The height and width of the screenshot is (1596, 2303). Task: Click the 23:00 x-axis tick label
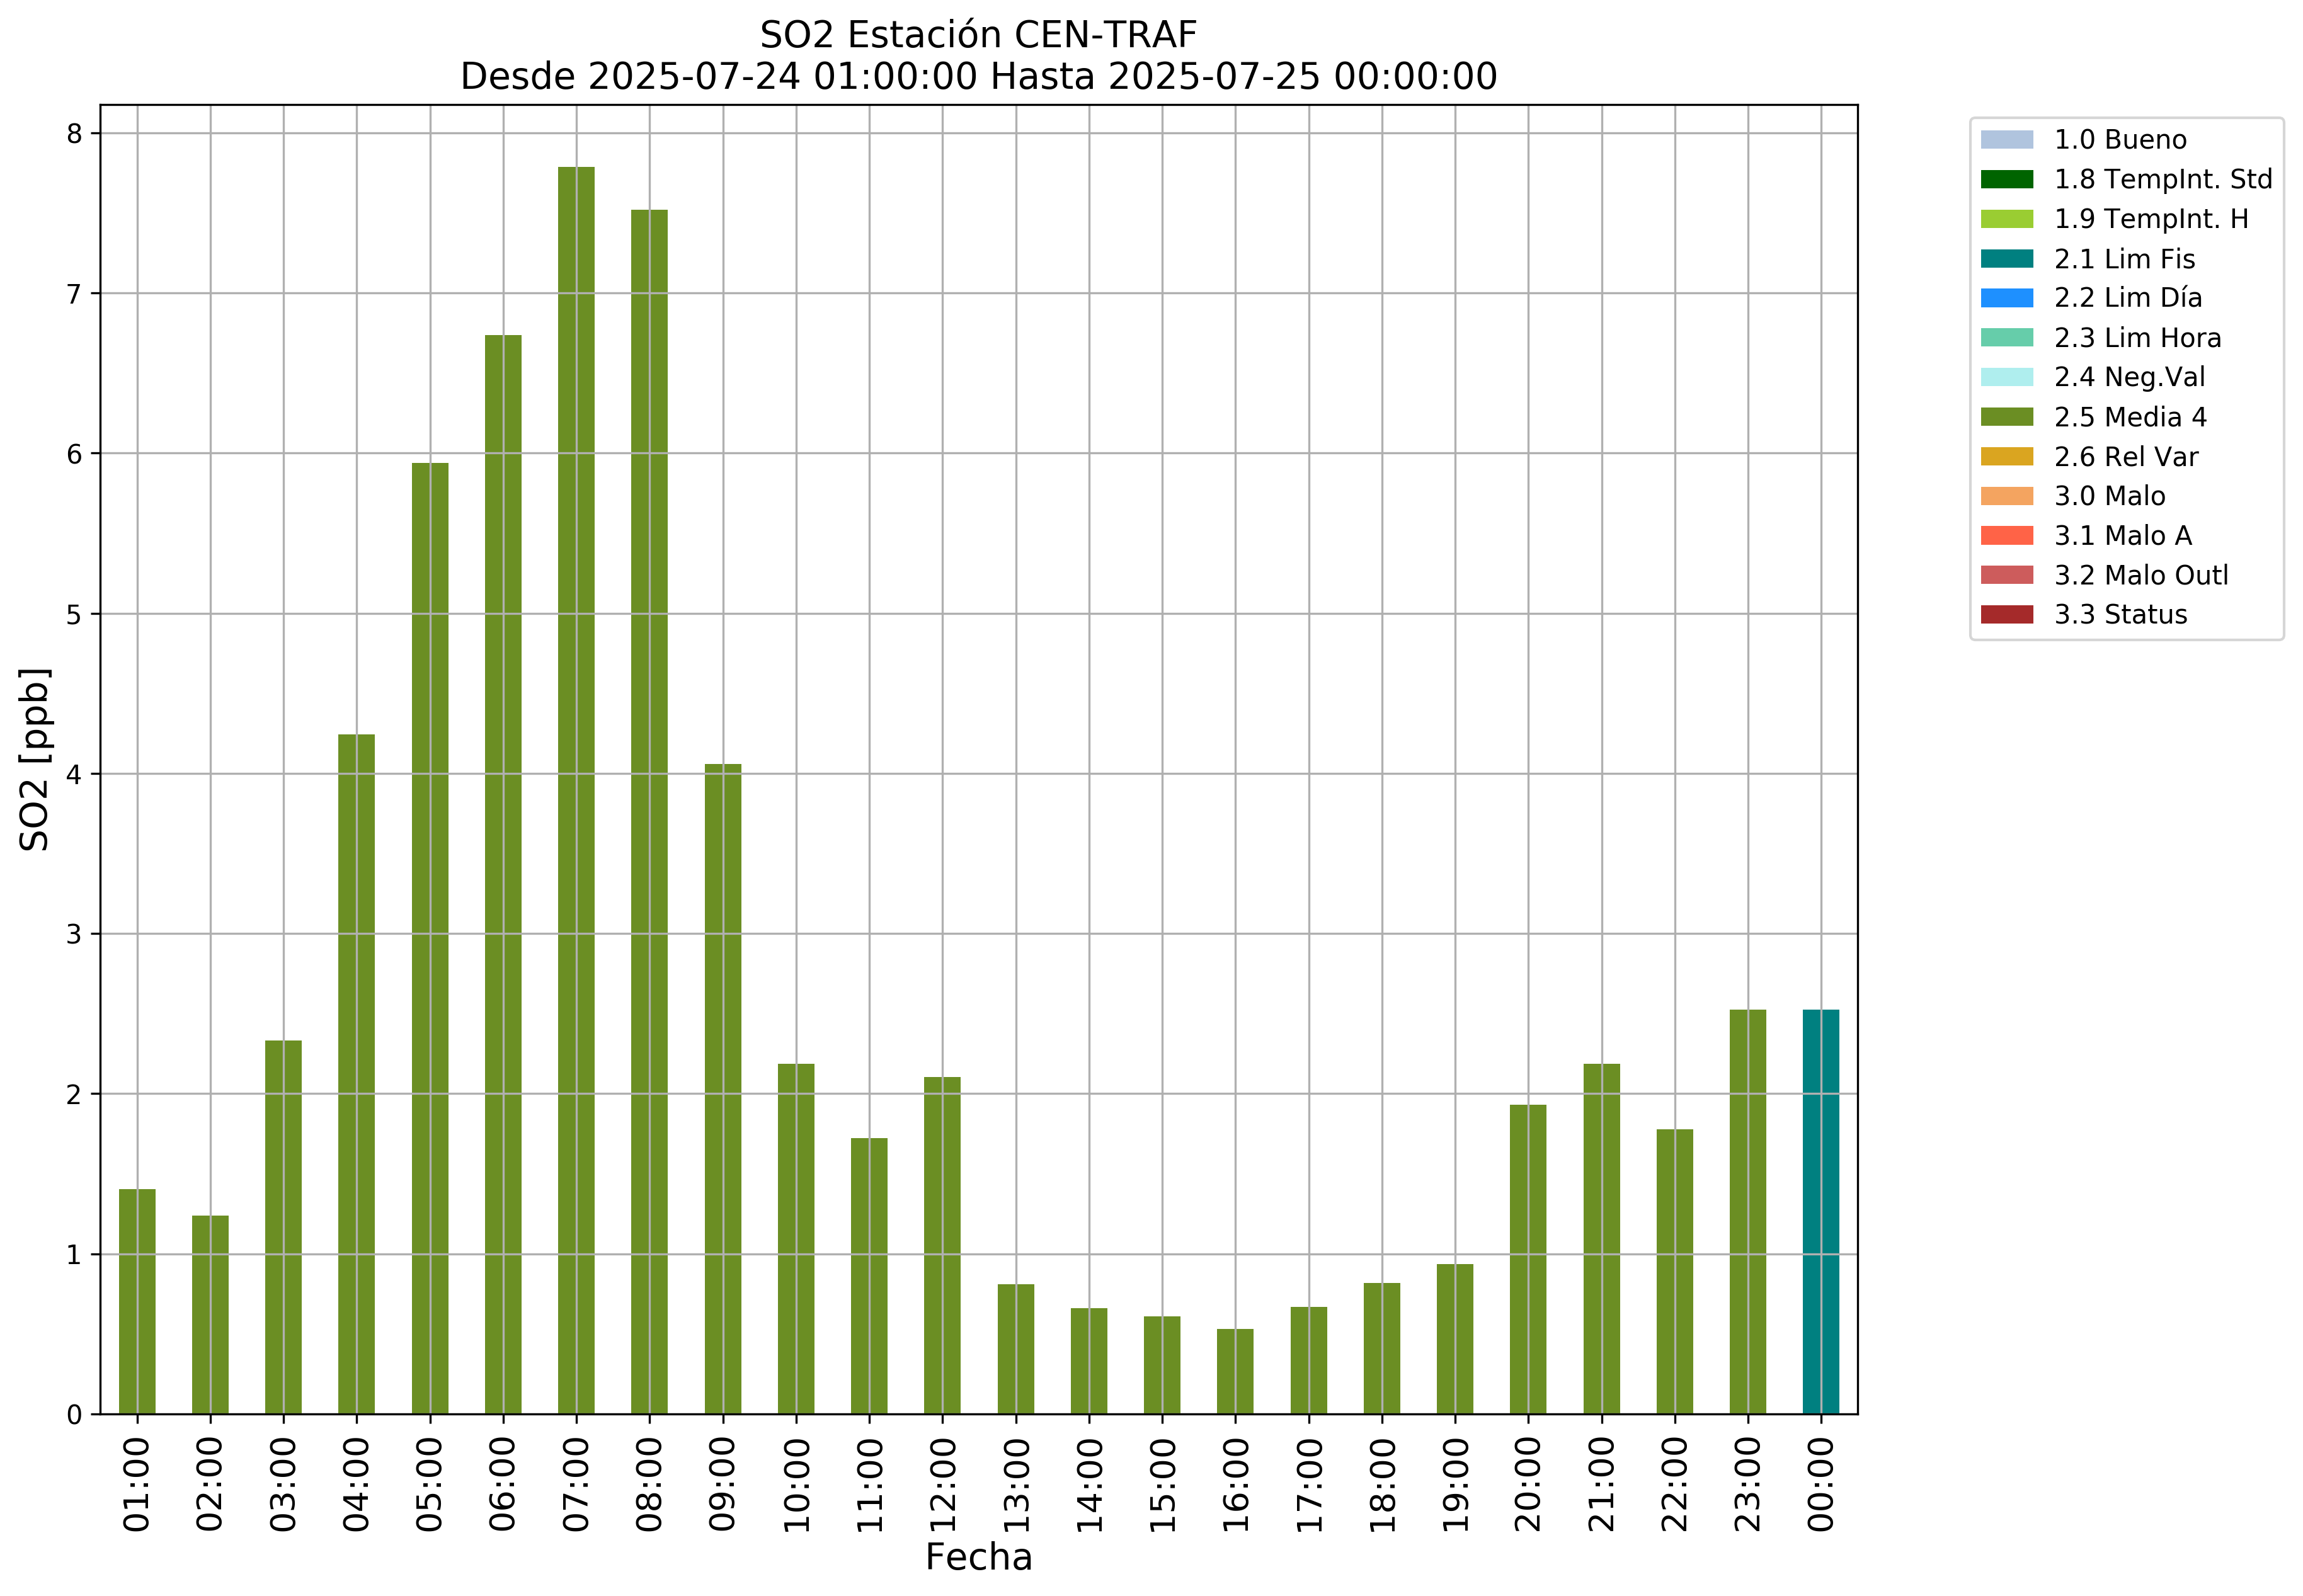coord(1748,1484)
